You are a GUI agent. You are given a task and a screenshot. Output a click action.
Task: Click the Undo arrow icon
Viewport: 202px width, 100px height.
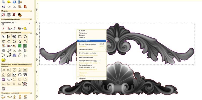[x=4, y=7]
